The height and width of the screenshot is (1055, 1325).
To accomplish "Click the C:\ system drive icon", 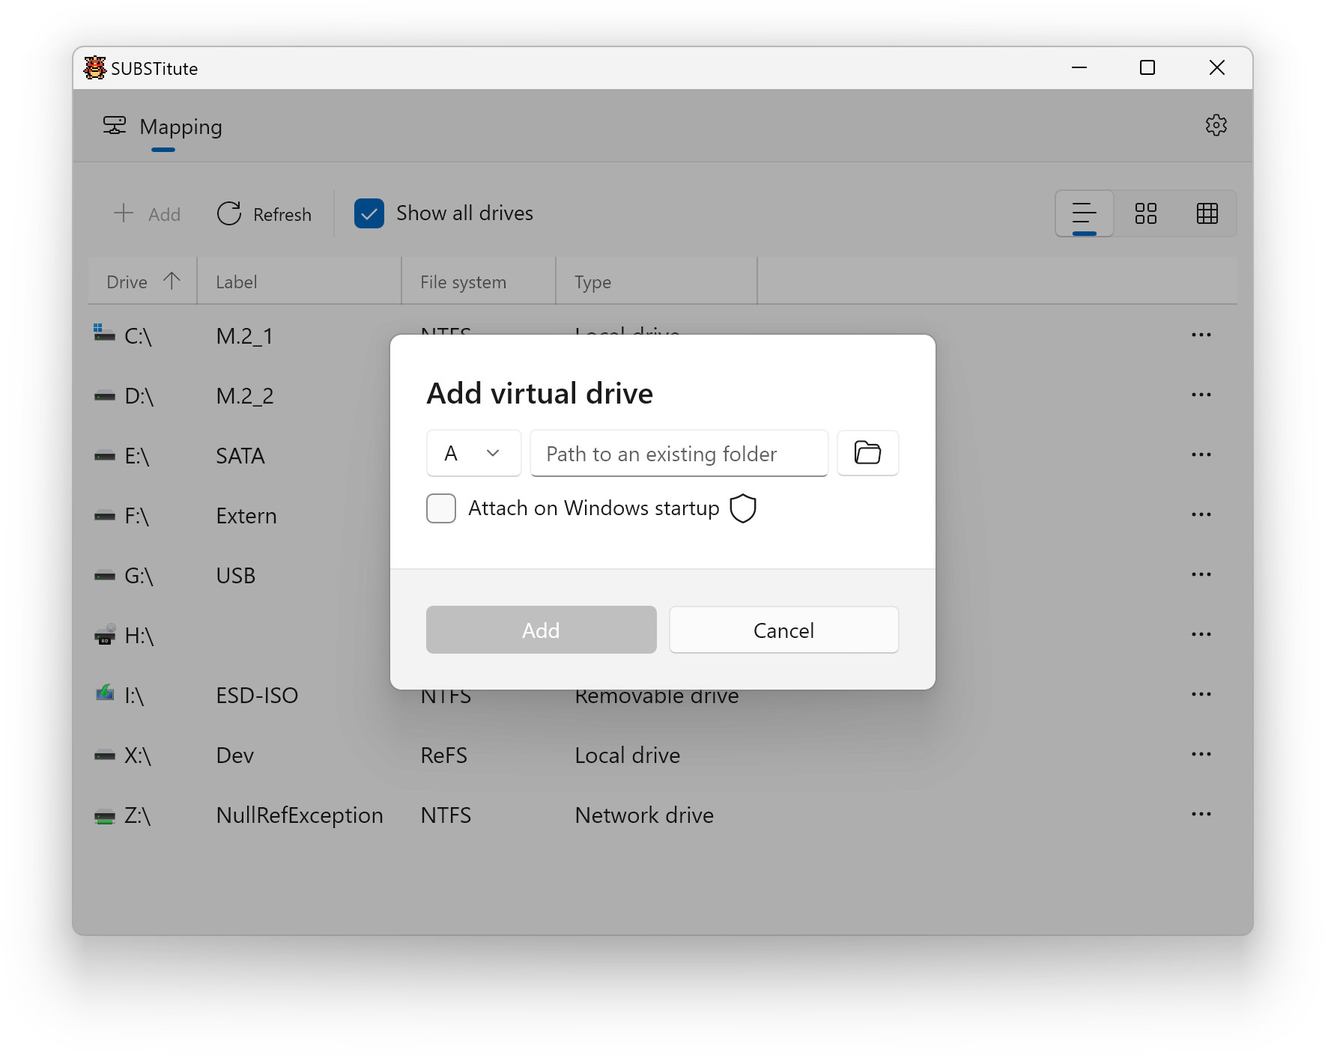I will [104, 333].
